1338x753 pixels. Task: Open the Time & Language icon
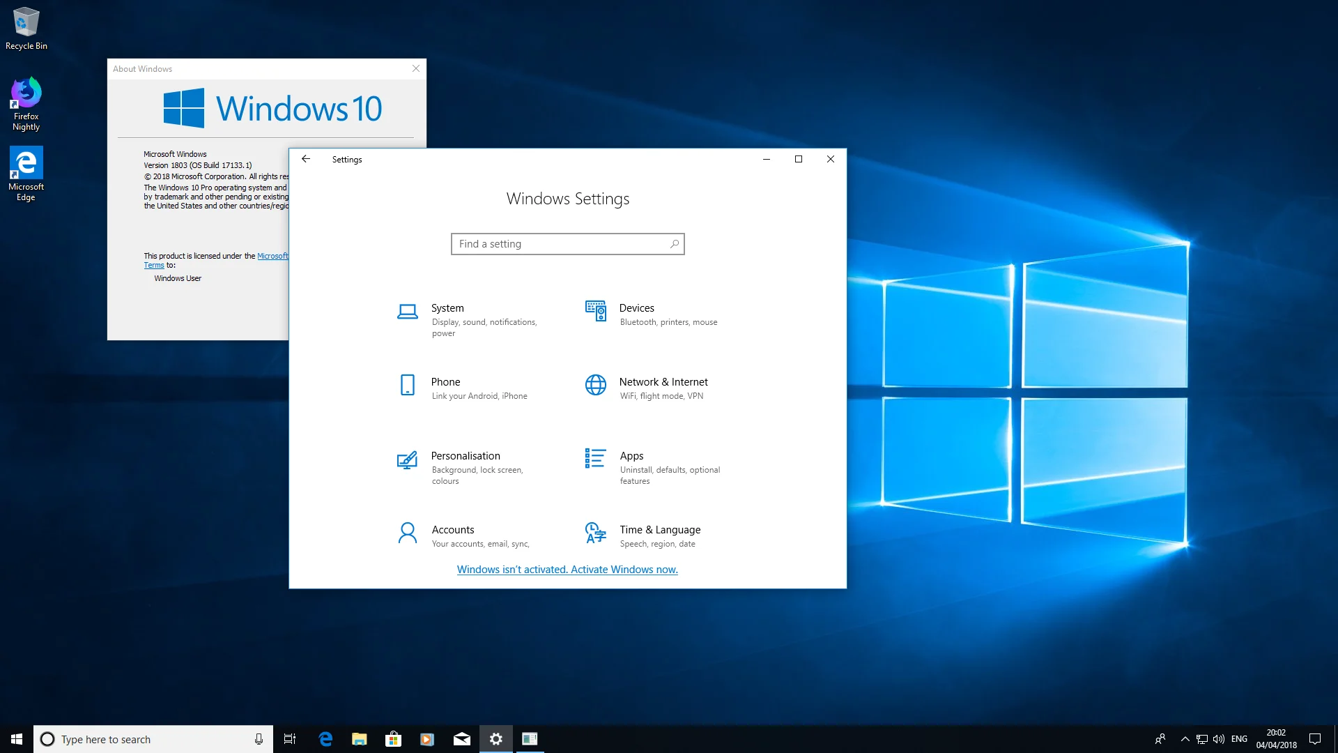[596, 533]
